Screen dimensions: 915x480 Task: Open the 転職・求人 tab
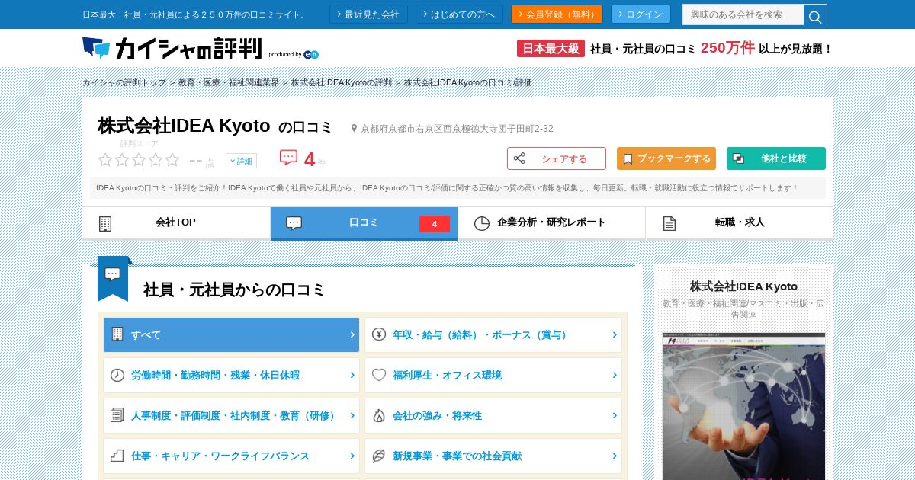pos(739,223)
